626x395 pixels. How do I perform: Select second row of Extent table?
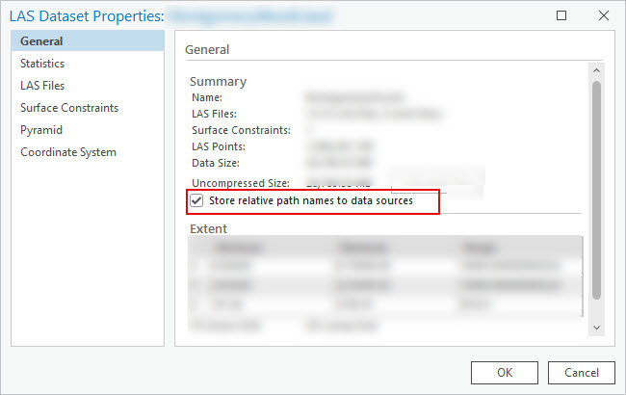tap(385, 286)
